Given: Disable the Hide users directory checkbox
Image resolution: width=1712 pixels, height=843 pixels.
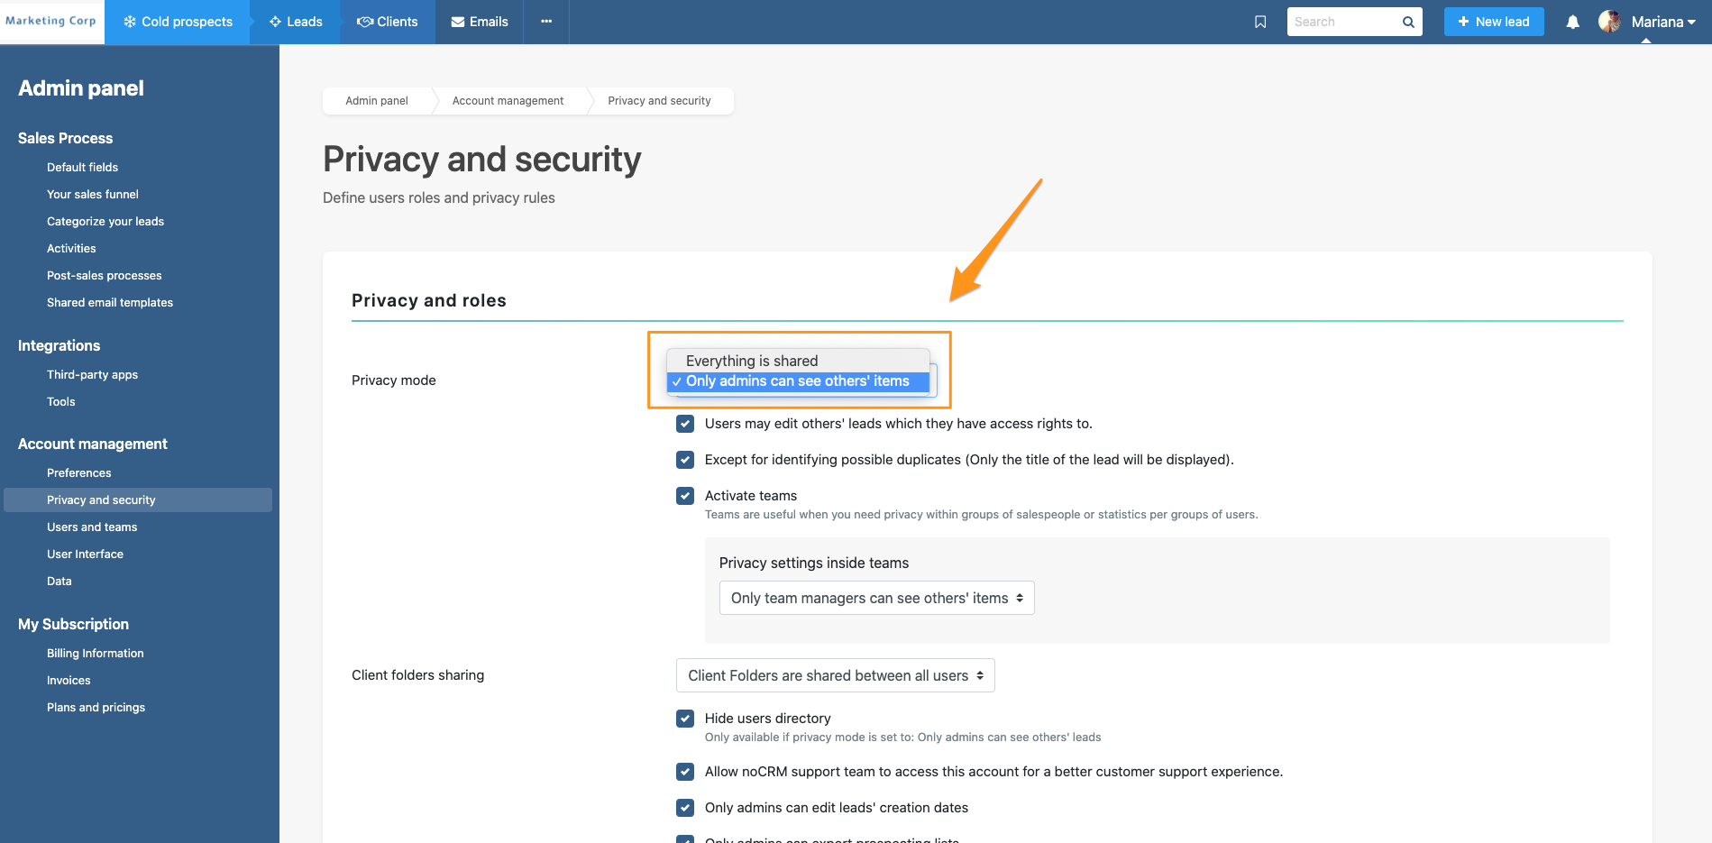Looking at the screenshot, I should [685, 719].
